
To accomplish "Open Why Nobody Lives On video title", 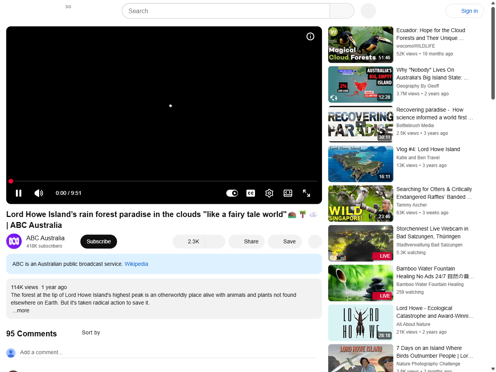I will [x=433, y=74].
